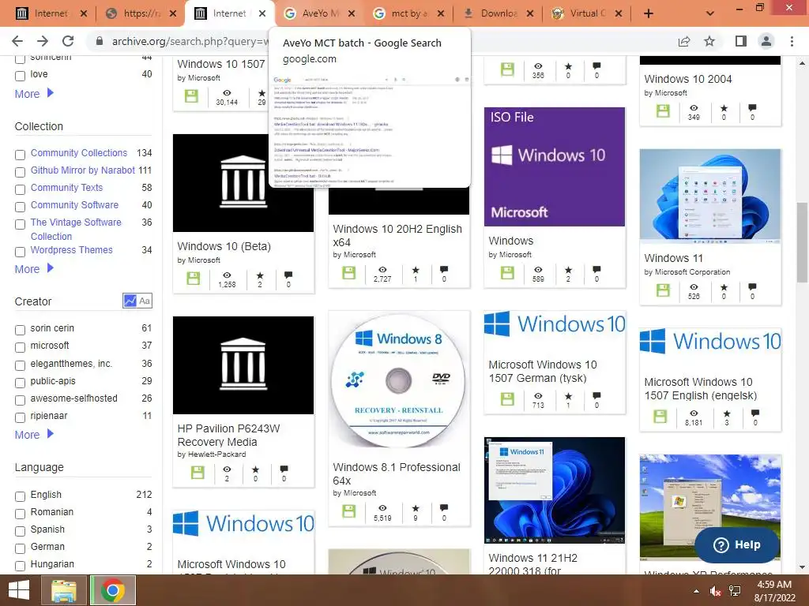Viewport: 809px width, 606px height.
Task: Open the Chrome profile avatar menu
Action: [x=766, y=41]
